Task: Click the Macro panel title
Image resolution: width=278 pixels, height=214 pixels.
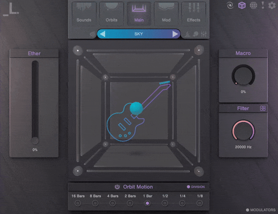Action: click(243, 53)
